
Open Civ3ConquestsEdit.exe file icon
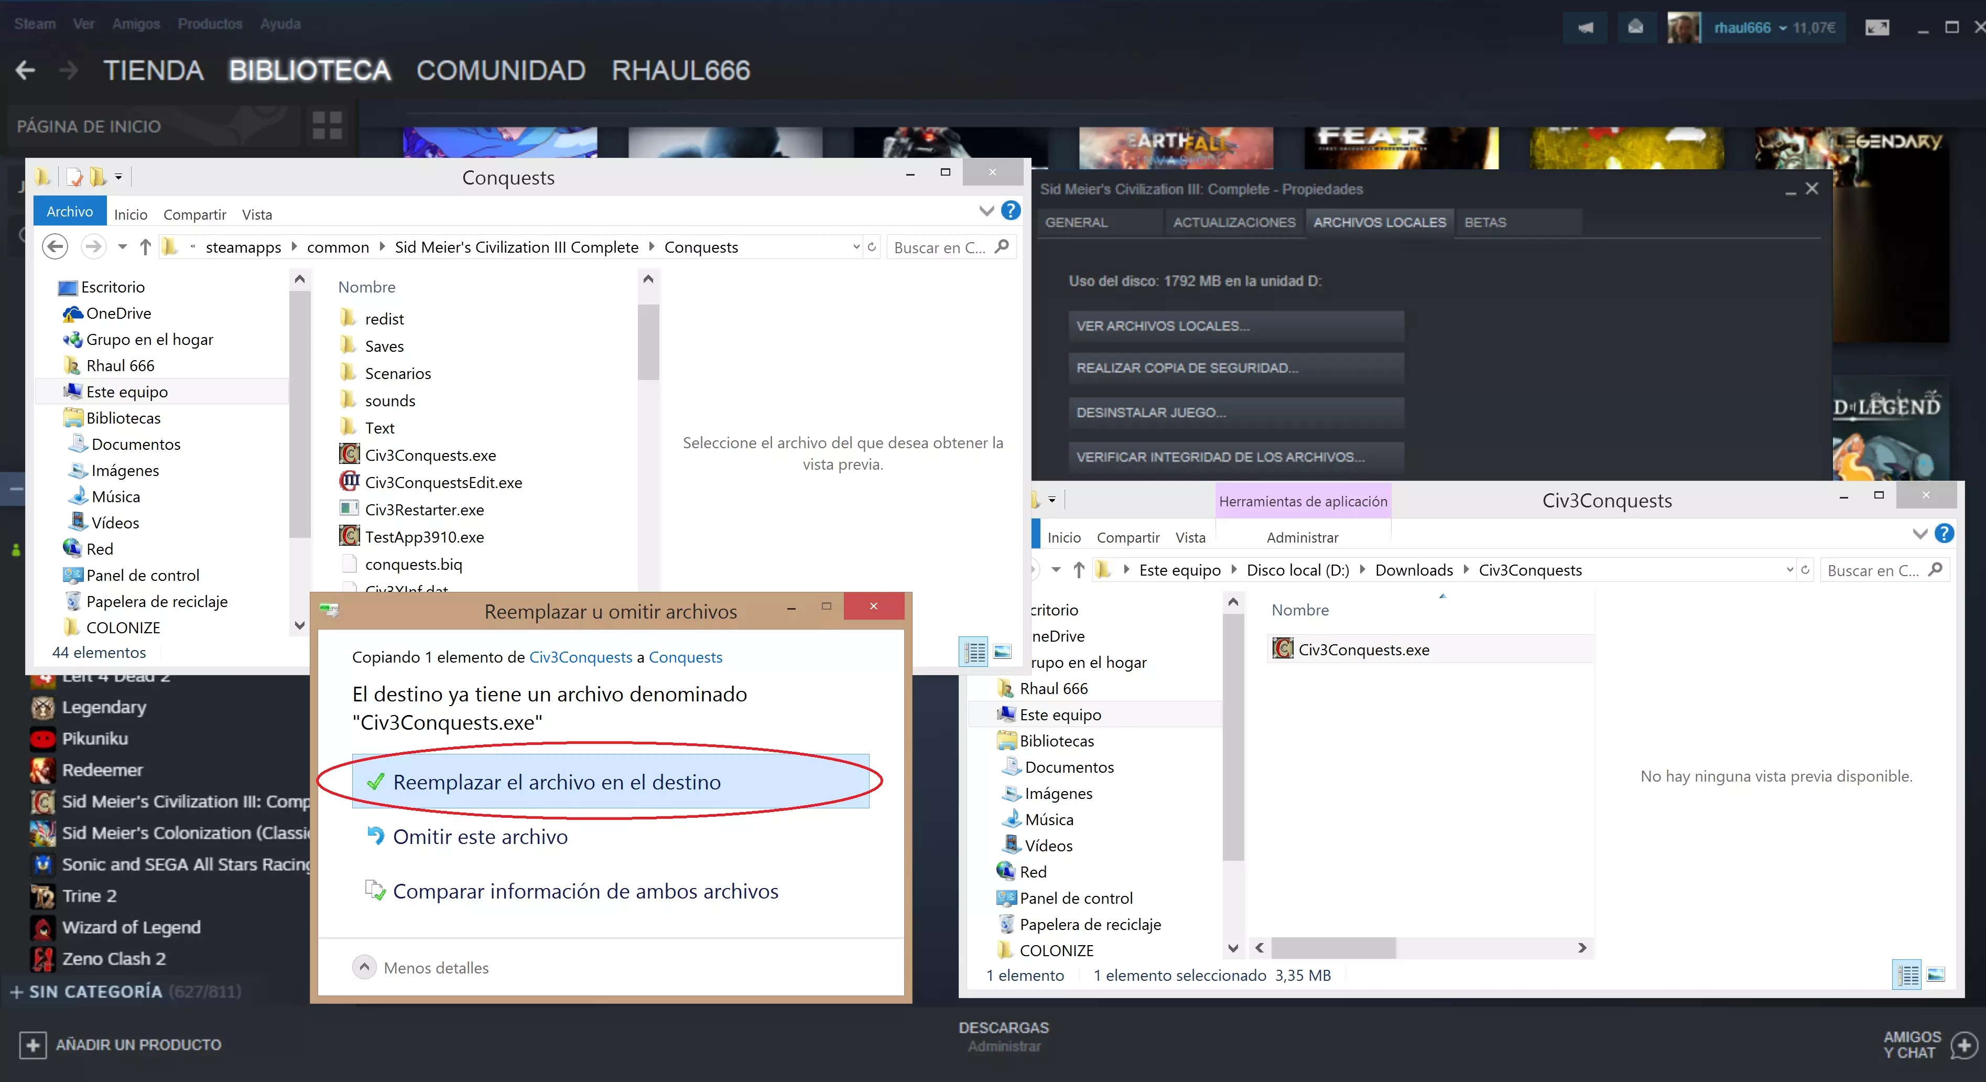[349, 482]
